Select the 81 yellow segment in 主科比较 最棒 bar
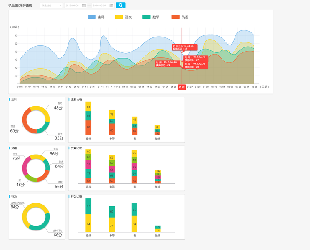This screenshot has width=310, height=250. (88, 107)
